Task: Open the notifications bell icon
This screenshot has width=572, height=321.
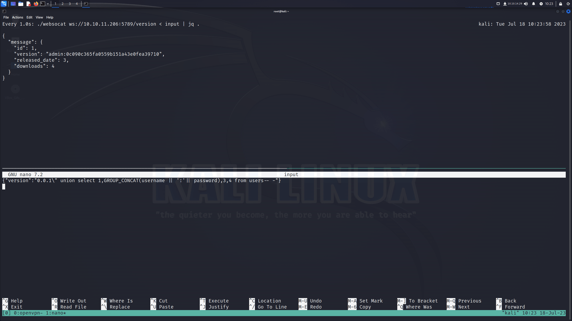Action: [x=533, y=4]
